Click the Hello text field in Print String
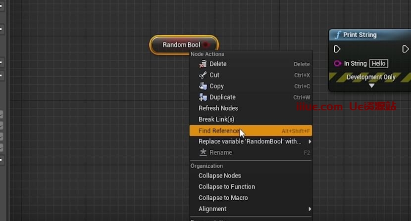The height and width of the screenshot is (221, 411). pos(378,63)
